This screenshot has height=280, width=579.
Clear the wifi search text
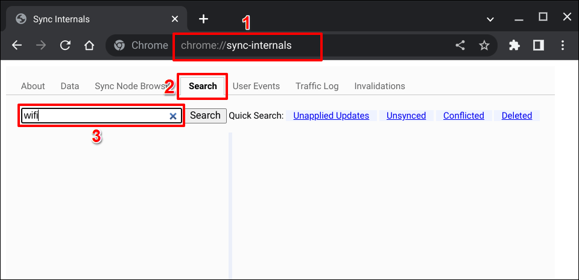point(173,116)
